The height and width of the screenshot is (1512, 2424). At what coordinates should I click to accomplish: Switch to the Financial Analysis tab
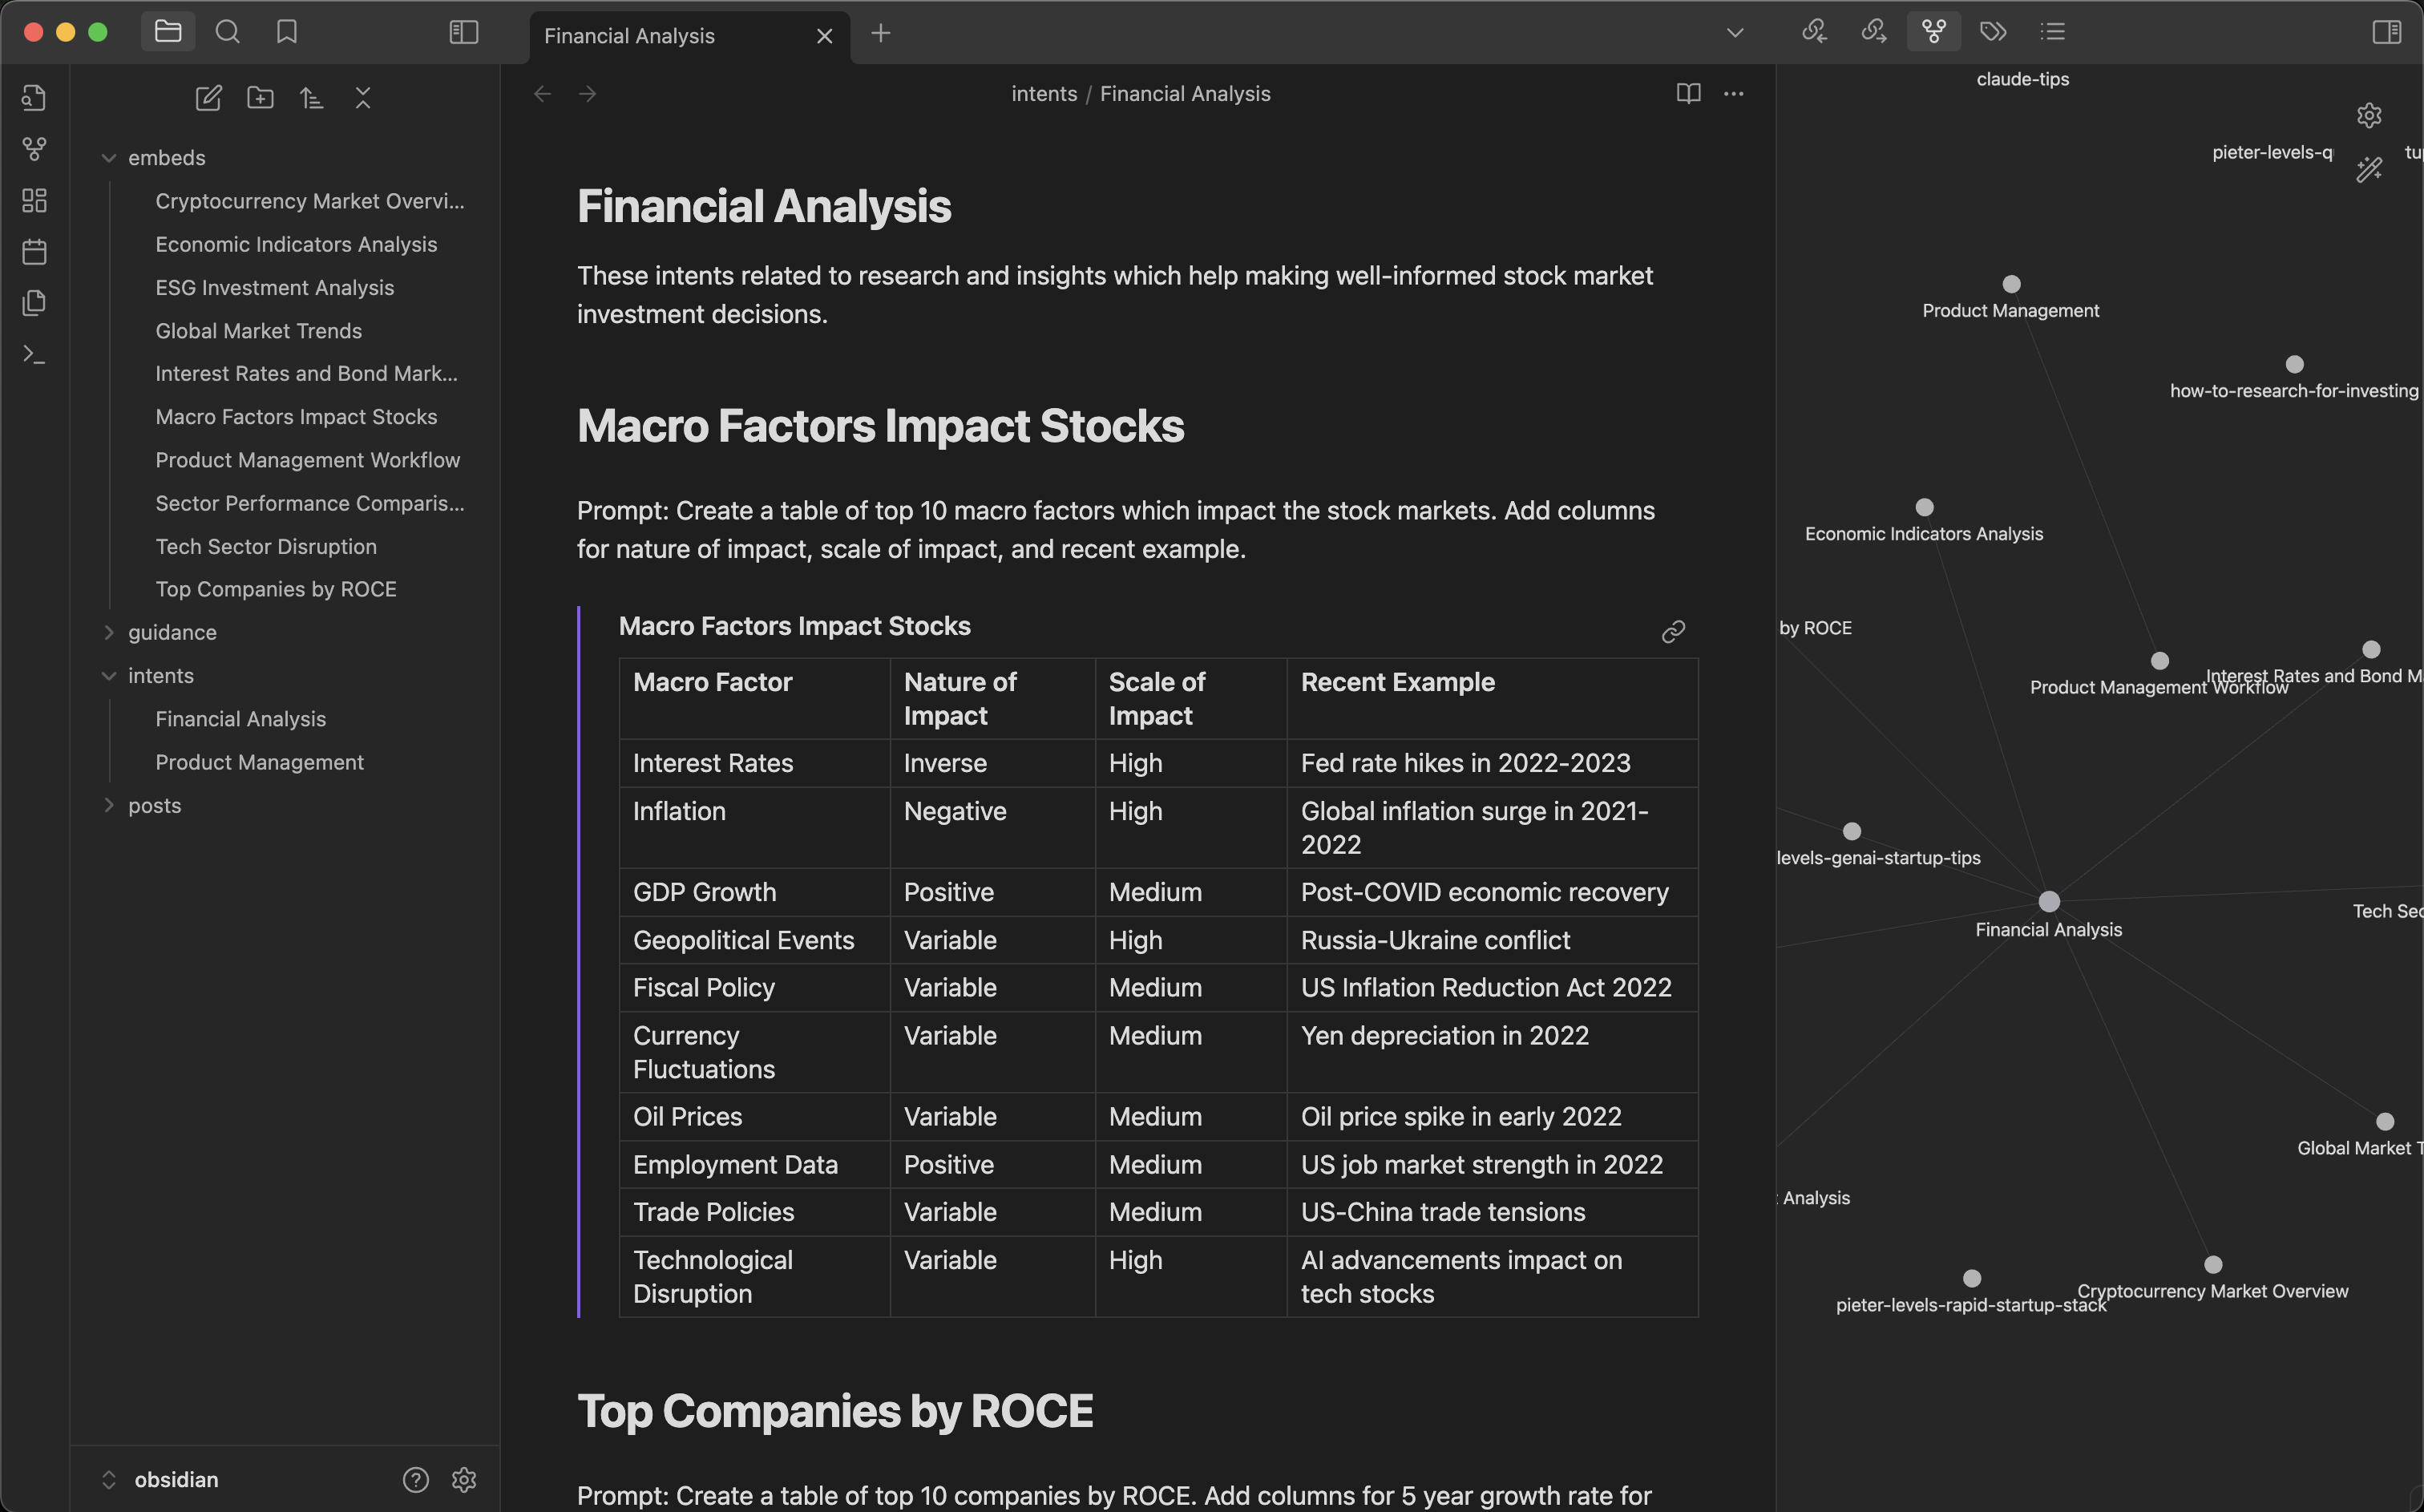click(630, 35)
